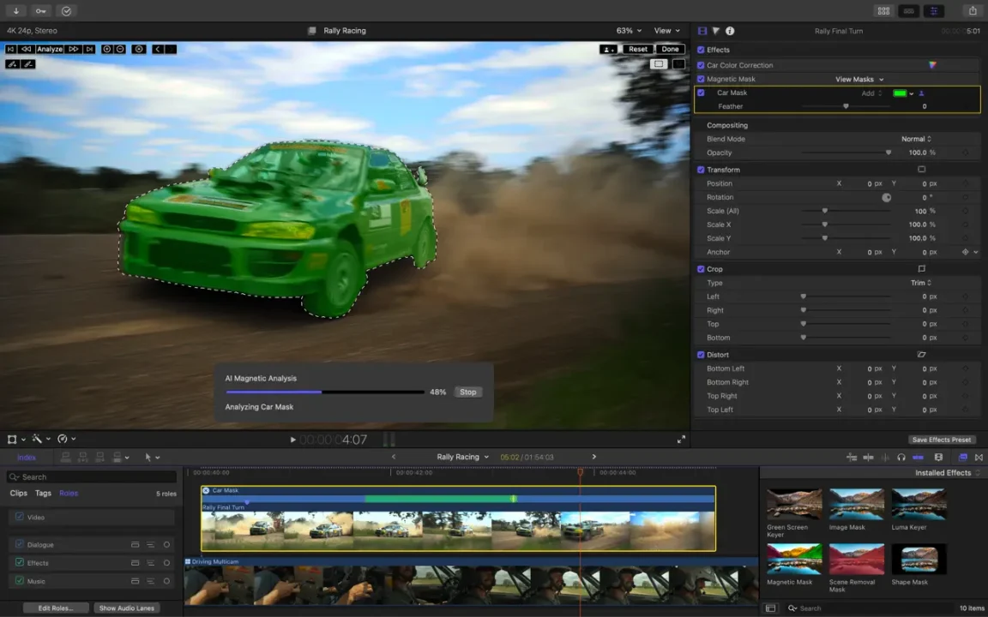Disable the Car Color Correction effect checkbox
988x617 pixels.
pyautogui.click(x=701, y=65)
